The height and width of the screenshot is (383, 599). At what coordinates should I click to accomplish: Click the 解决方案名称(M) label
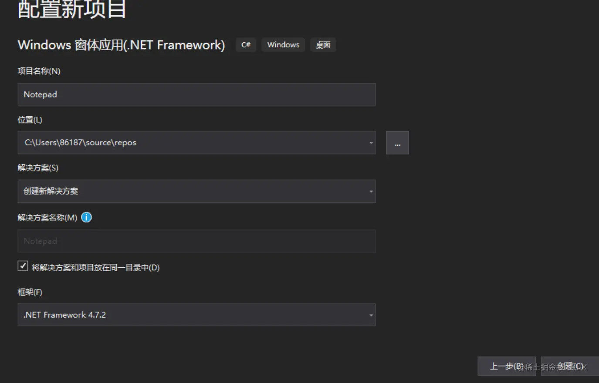[x=47, y=218]
